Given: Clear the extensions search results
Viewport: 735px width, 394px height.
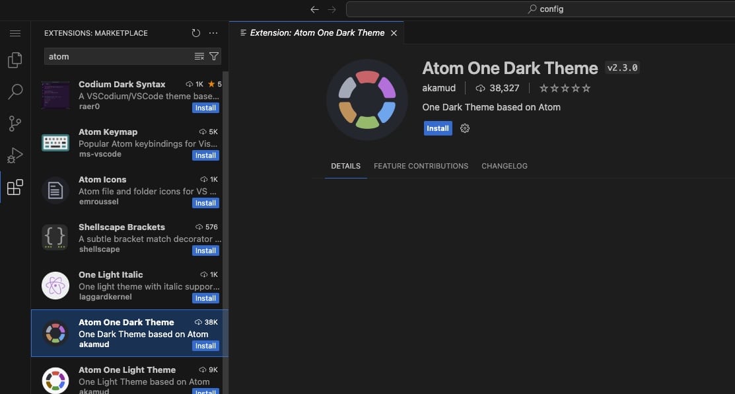Looking at the screenshot, I should (199, 56).
